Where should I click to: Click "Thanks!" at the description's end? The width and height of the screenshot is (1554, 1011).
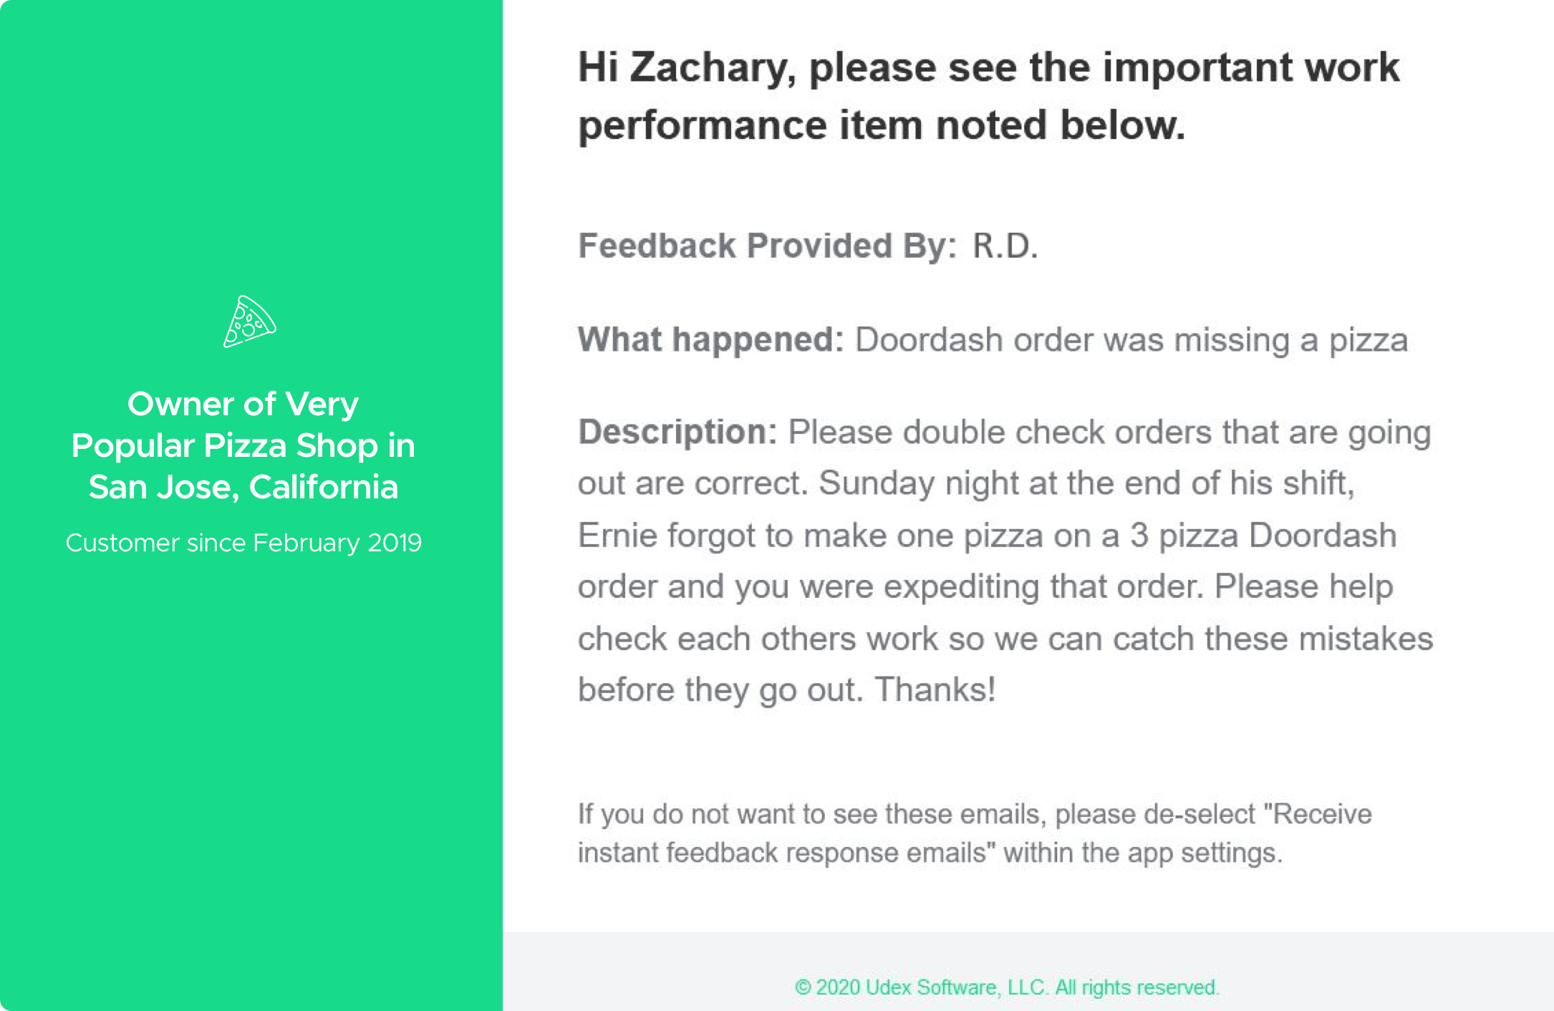tap(935, 690)
